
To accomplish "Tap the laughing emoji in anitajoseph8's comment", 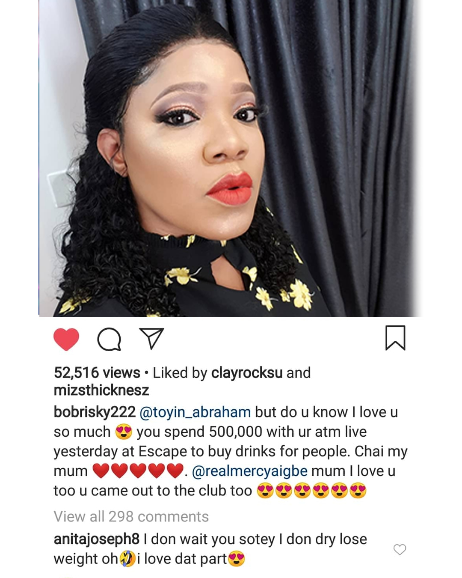I will point(127,559).
